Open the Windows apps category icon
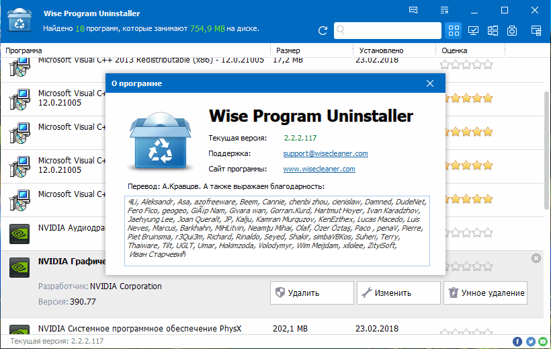The width and height of the screenshot is (551, 349). click(493, 30)
